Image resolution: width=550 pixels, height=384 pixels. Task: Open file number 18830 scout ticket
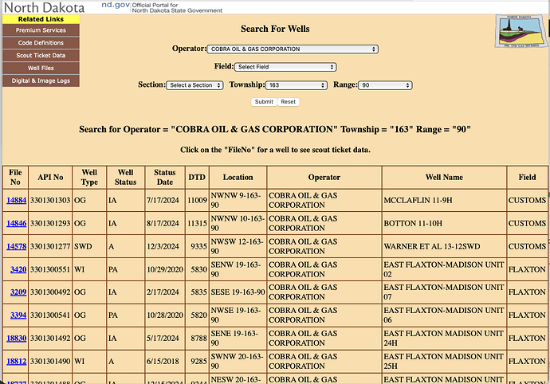[x=17, y=339]
